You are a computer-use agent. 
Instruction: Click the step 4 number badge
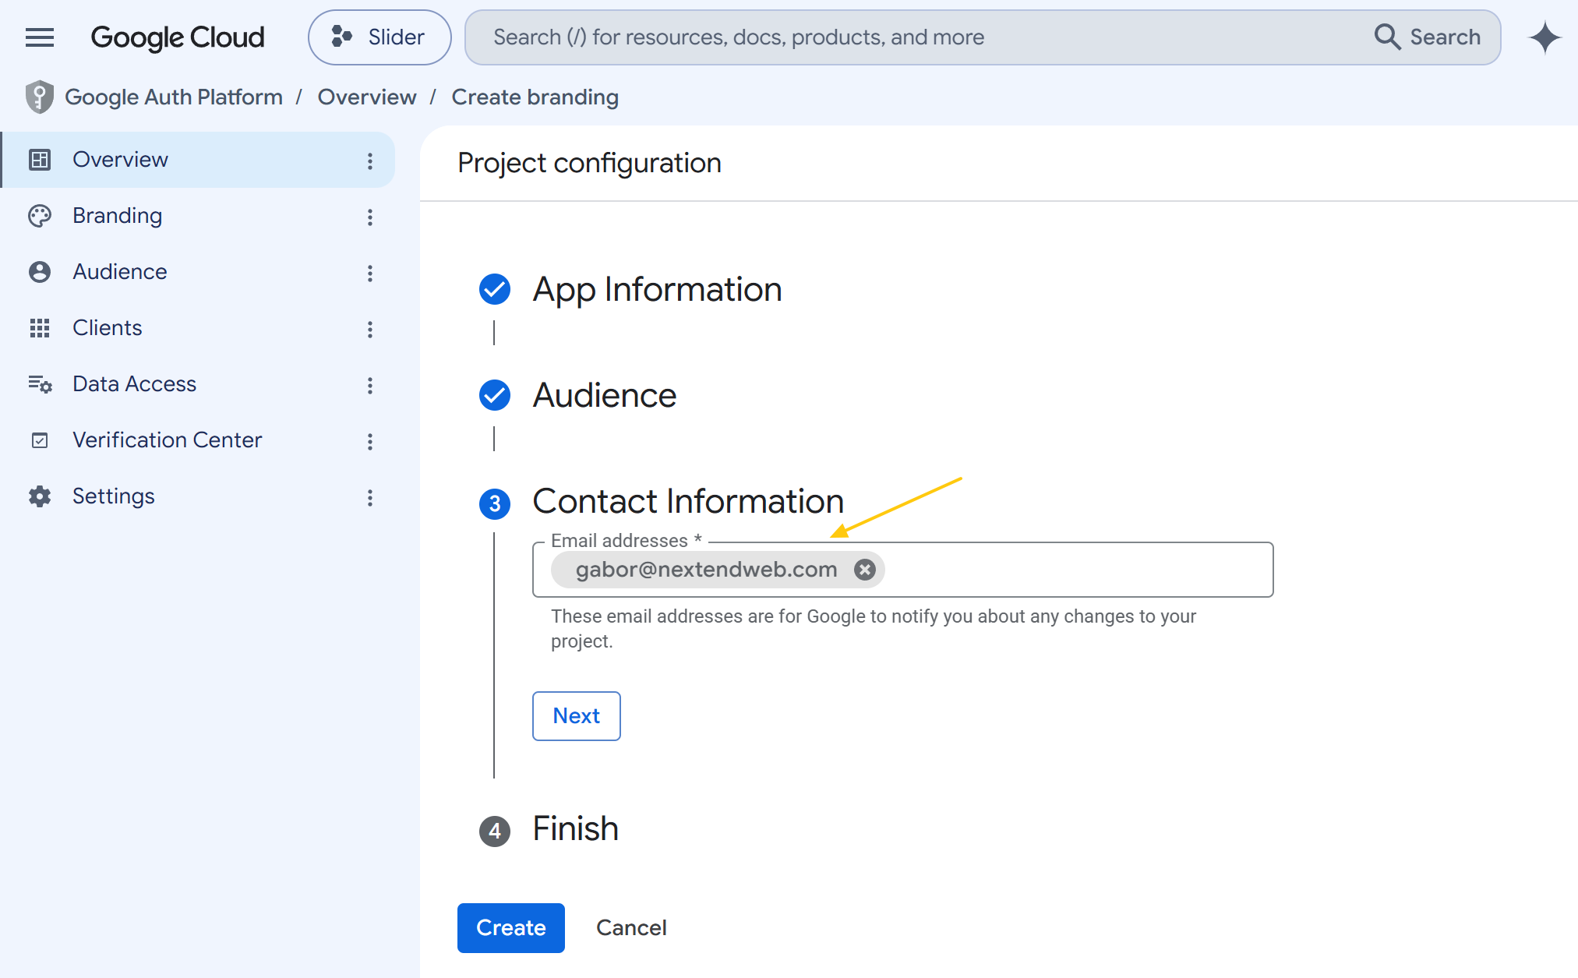tap(495, 831)
